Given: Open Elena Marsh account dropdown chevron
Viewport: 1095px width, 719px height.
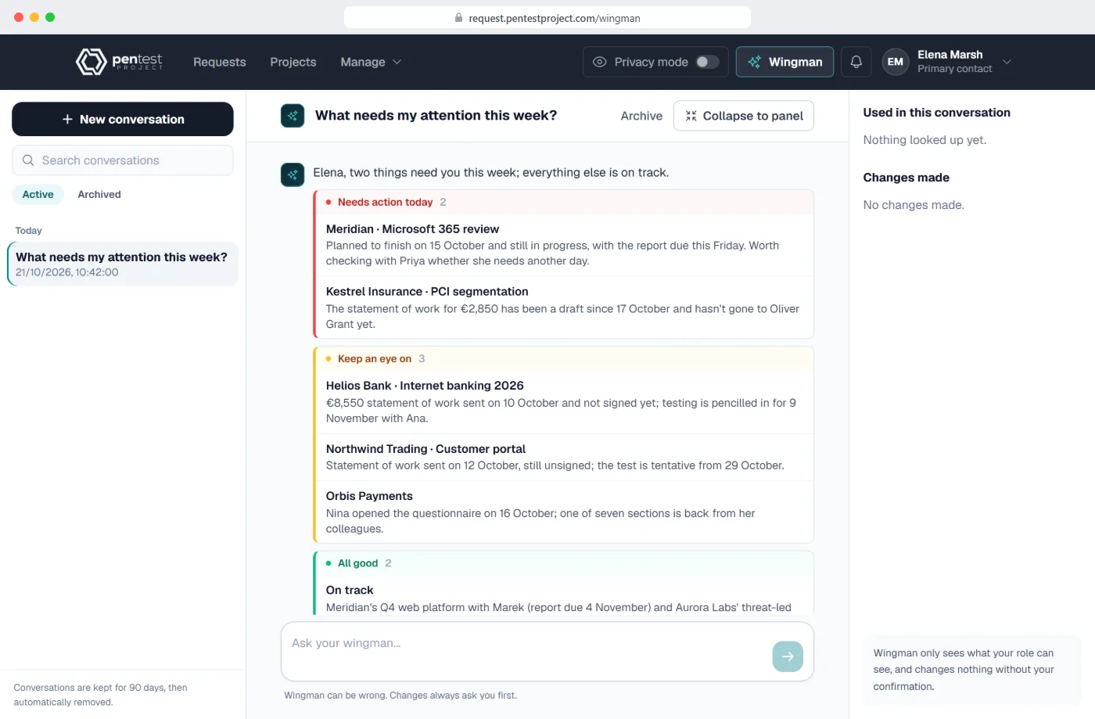Looking at the screenshot, I should [1007, 62].
